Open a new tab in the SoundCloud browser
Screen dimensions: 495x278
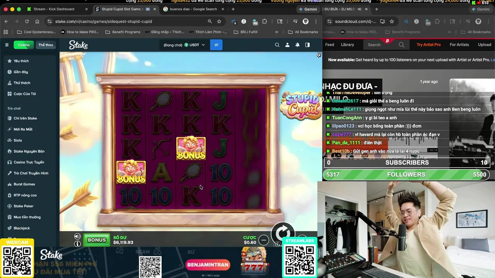[376, 9]
